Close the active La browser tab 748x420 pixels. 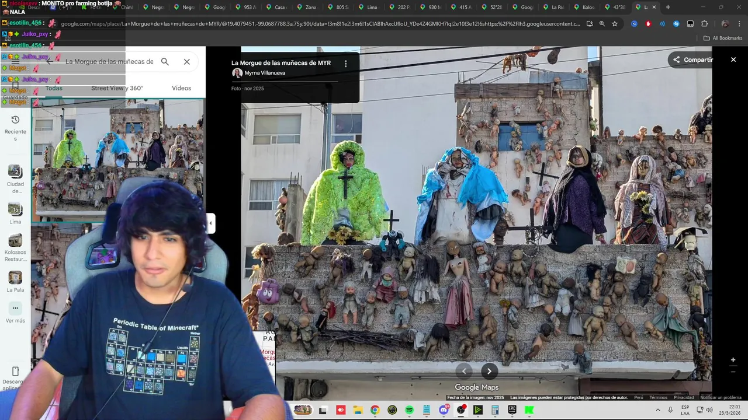point(654,7)
